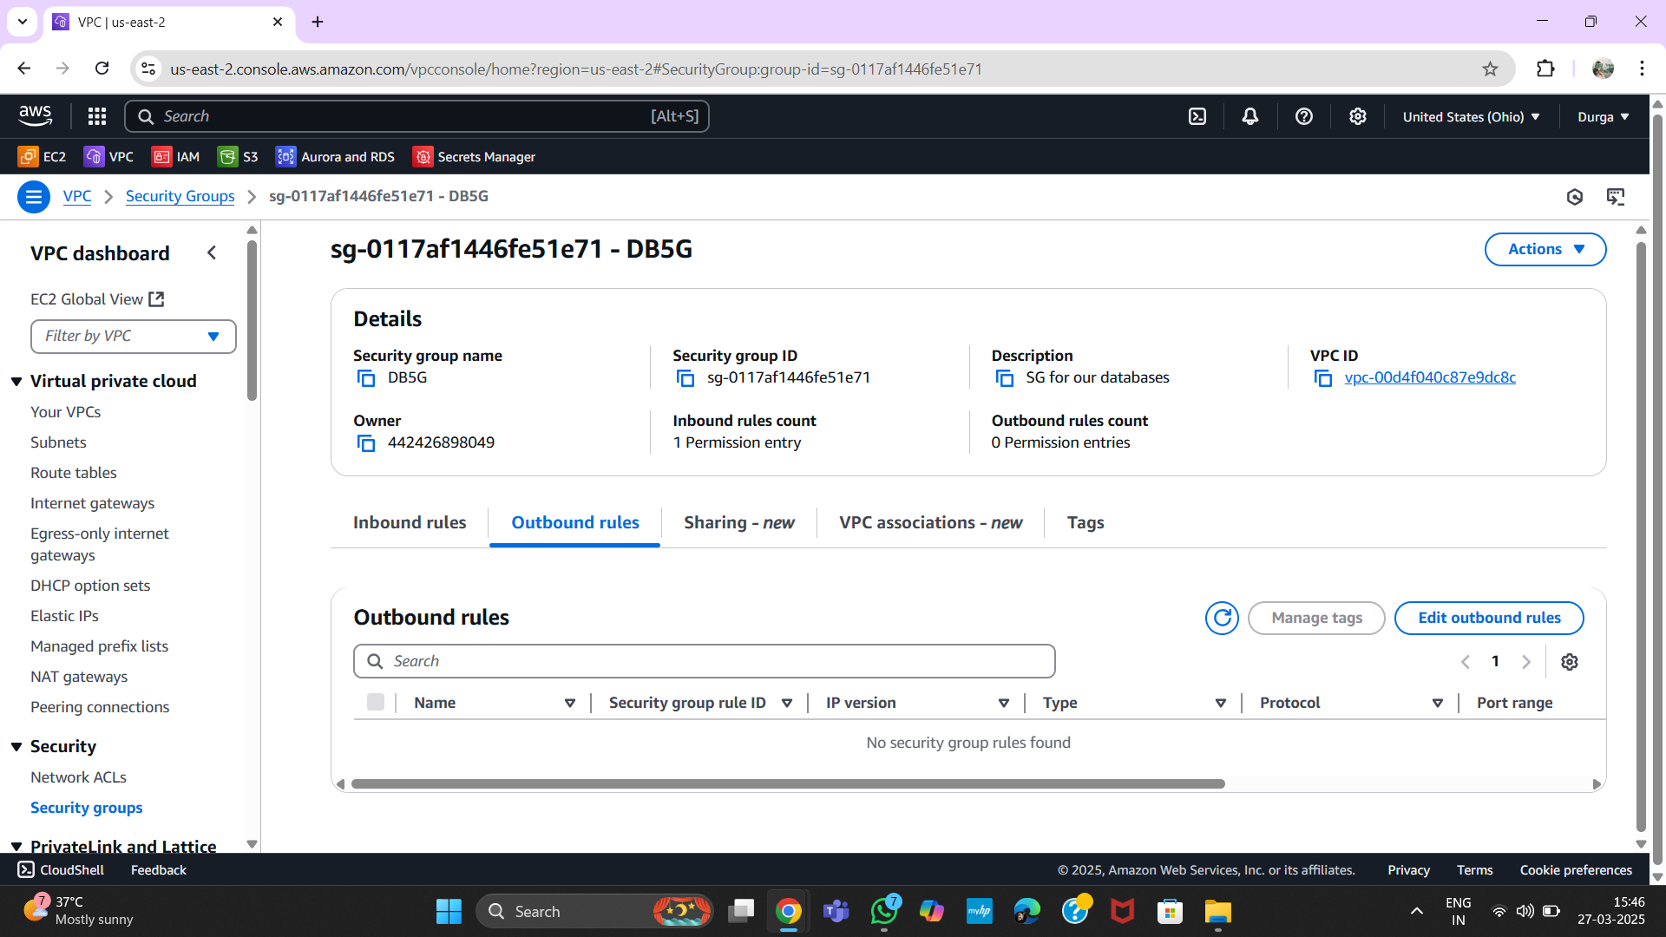The height and width of the screenshot is (937, 1666).
Task: Open IAM service shortcut
Action: pos(175,156)
